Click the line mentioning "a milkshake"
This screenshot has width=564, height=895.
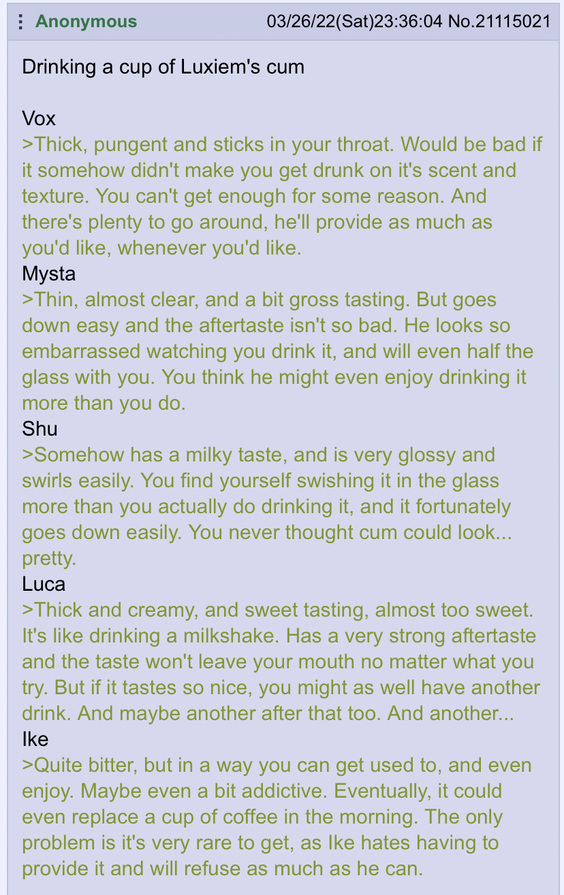(279, 636)
